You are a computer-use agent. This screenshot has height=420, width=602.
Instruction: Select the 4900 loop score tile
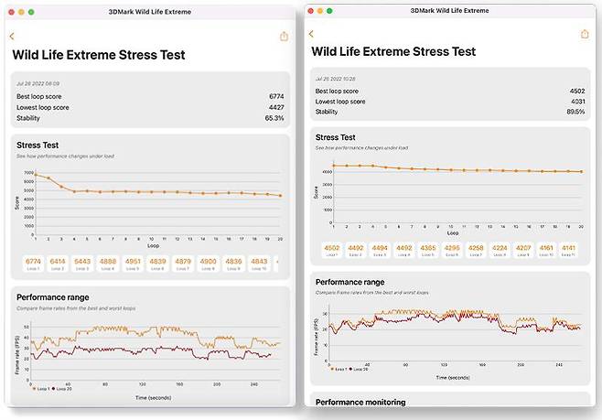click(x=209, y=263)
